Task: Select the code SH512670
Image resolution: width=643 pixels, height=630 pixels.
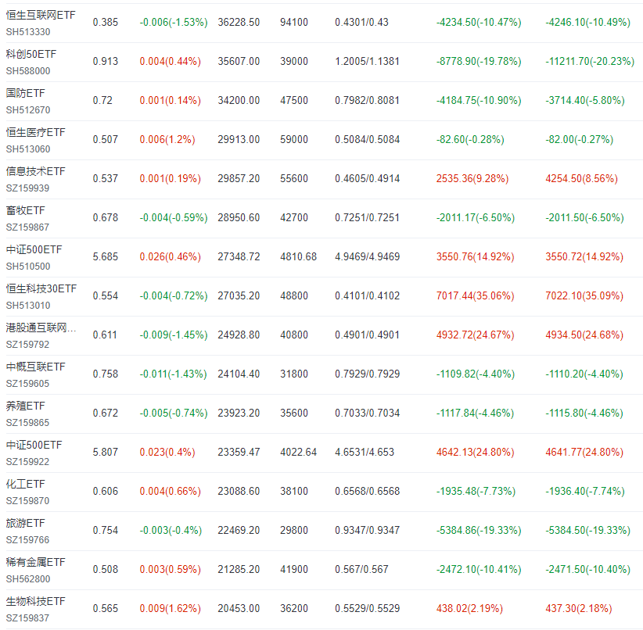Action: 28,110
